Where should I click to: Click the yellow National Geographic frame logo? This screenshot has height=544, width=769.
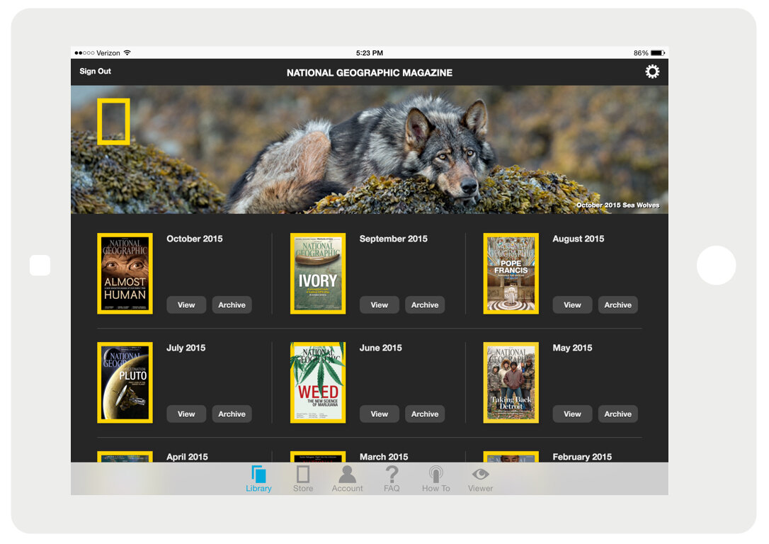pos(113,122)
